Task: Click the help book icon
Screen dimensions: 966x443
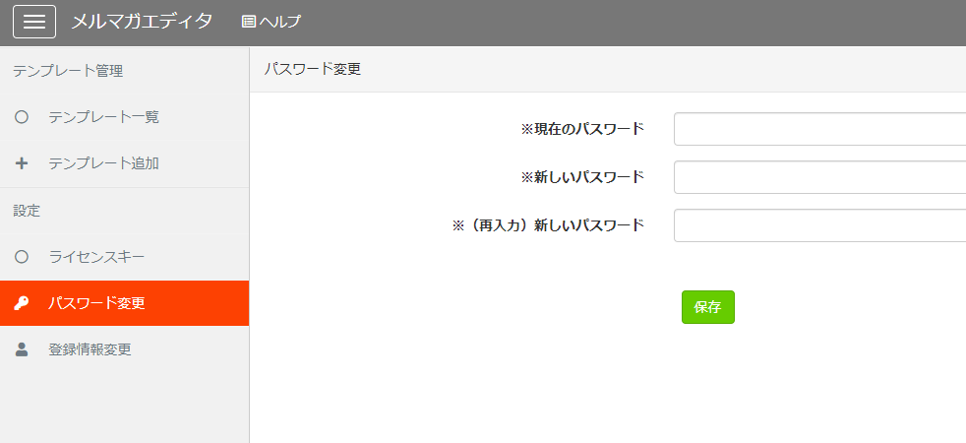Action: 248,22
